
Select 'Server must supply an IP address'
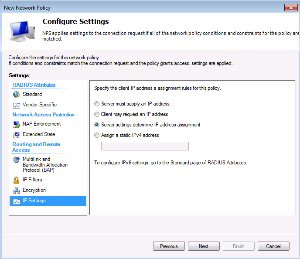(97, 104)
